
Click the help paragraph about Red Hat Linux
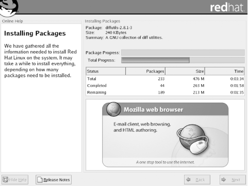(x=40, y=60)
